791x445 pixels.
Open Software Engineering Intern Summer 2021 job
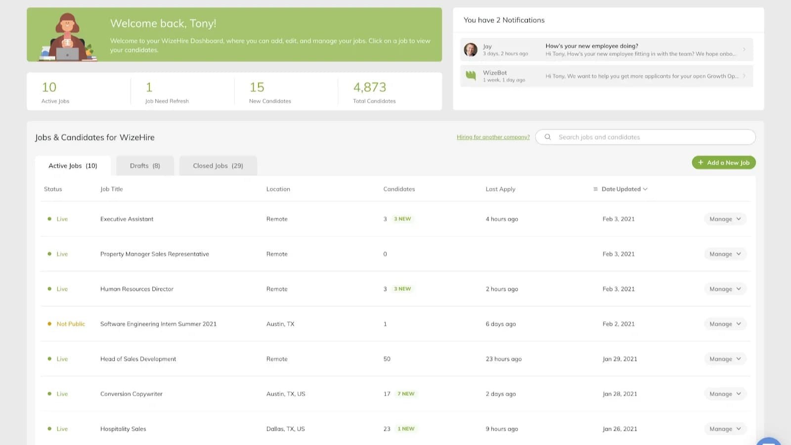158,324
